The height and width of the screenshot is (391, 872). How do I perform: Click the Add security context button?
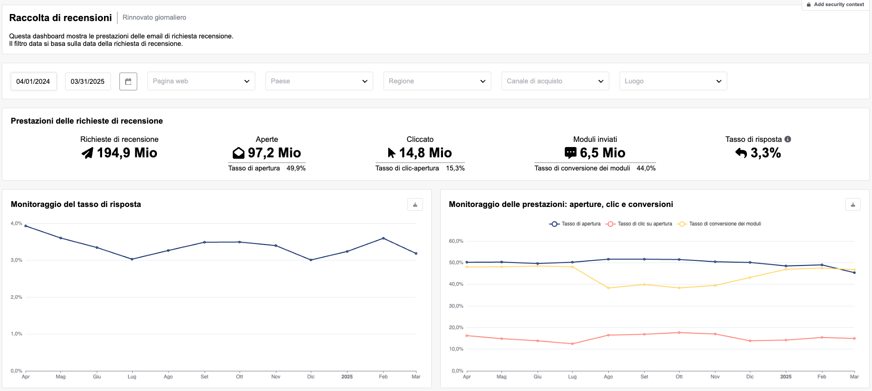tap(835, 5)
